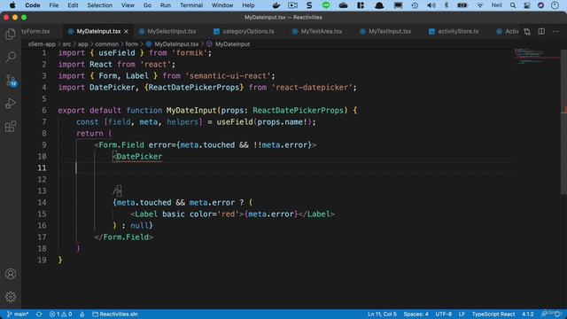Open the Search view in activity bar
Screen dimensions: 567x319
11,57
